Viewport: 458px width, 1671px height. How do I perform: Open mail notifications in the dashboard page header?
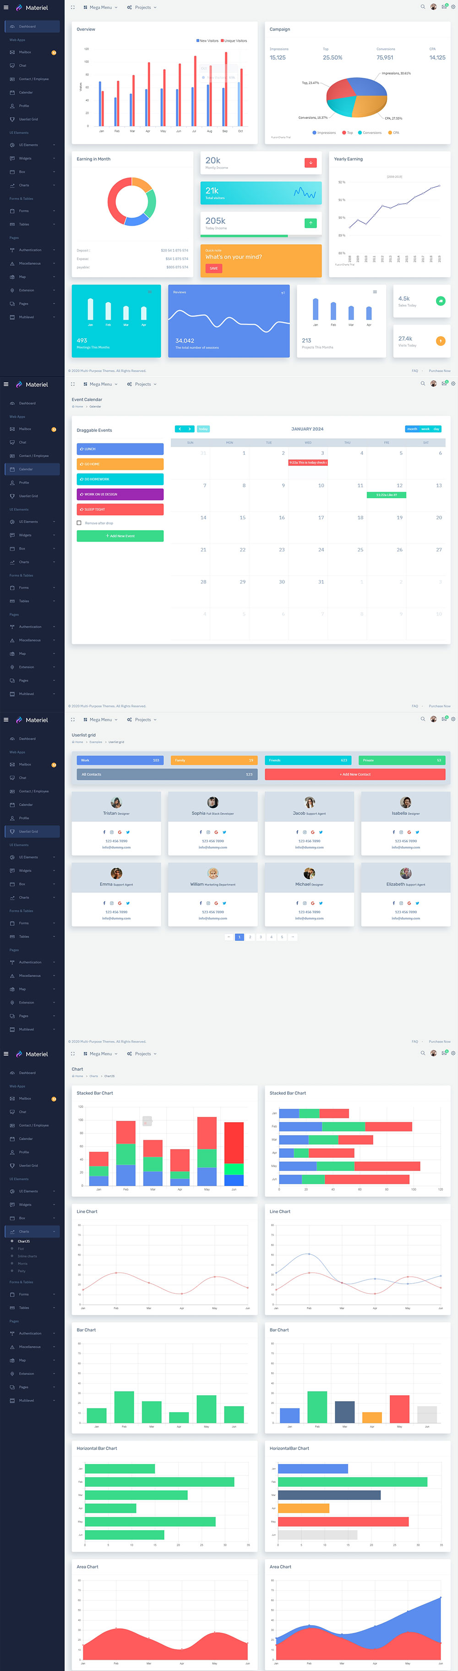click(x=444, y=7)
